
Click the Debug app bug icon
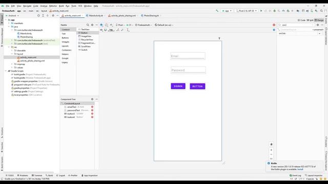275,11
